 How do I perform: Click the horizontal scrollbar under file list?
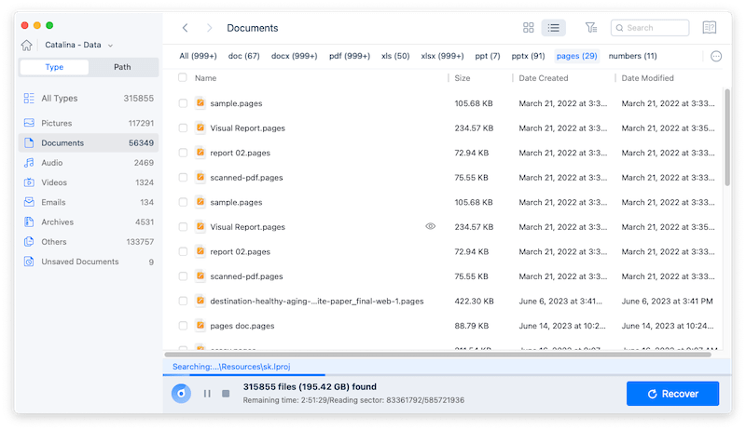[437, 355]
